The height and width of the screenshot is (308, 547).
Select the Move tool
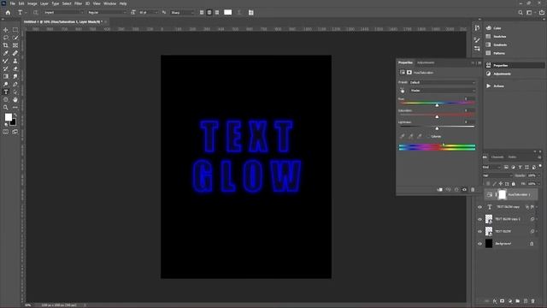pyautogui.click(x=6, y=30)
